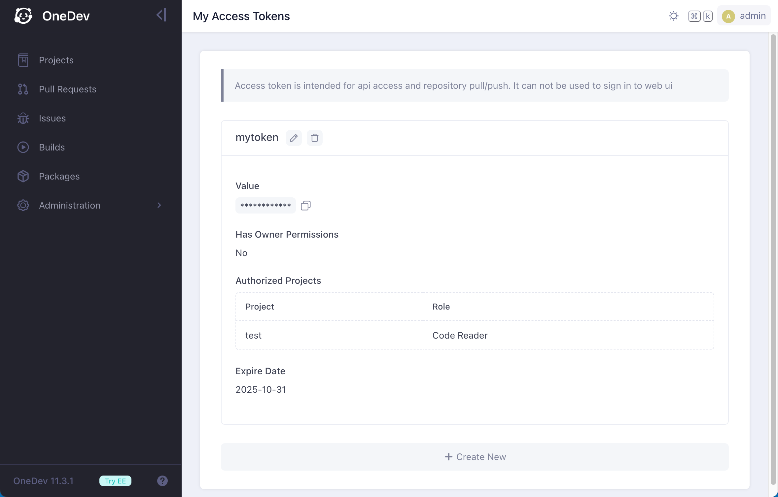Expand the Administration menu
This screenshot has height=497, width=778.
[69, 205]
